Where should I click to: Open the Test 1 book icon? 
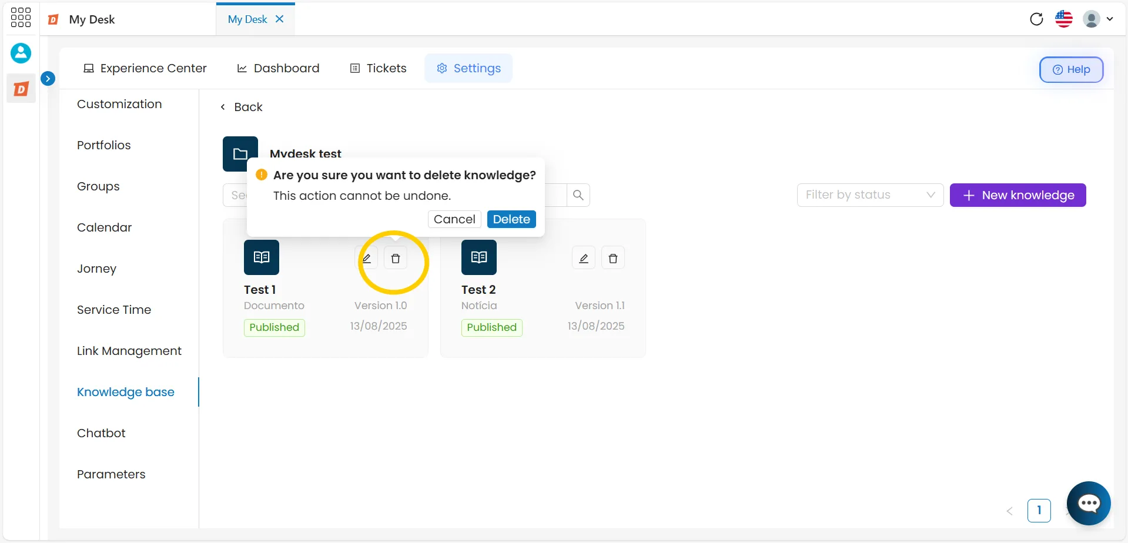click(262, 257)
